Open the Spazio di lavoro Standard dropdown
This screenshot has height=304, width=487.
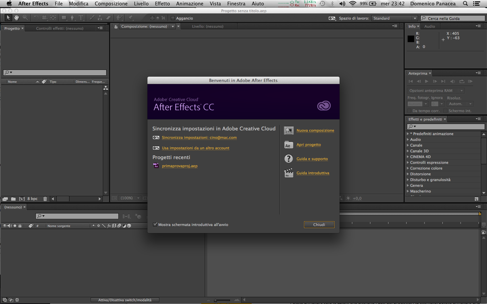[x=394, y=18]
